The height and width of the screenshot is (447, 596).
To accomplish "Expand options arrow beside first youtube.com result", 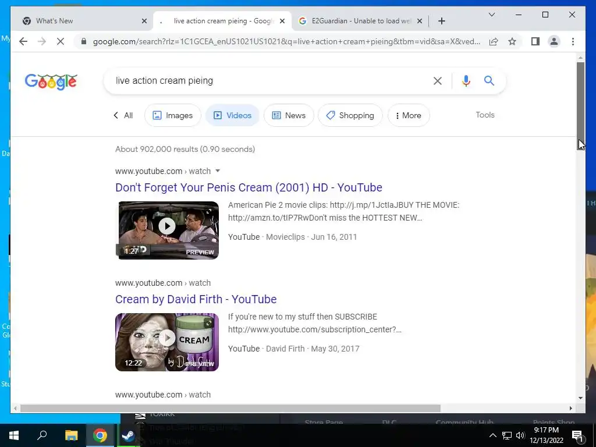I will click(x=218, y=171).
